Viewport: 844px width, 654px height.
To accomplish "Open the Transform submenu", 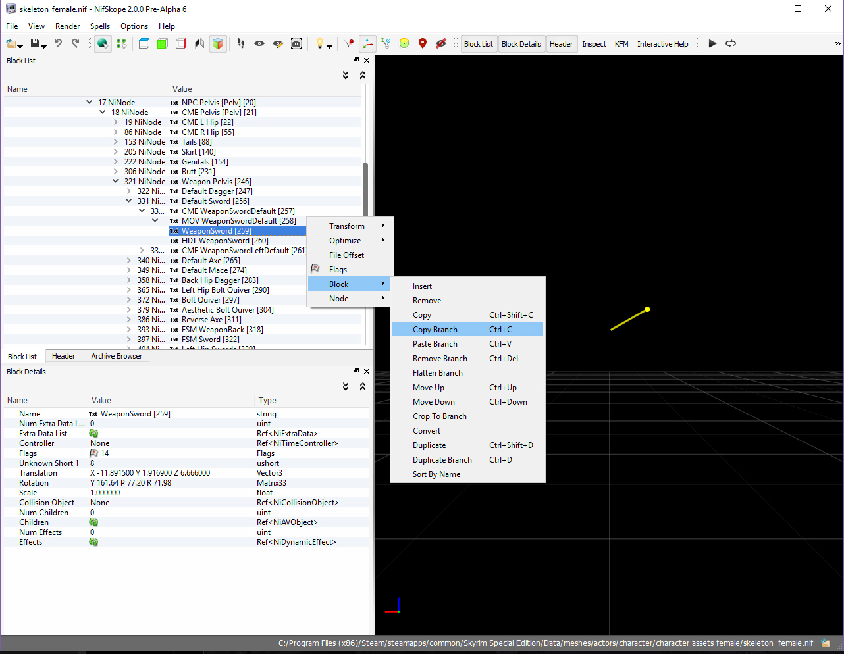I will [x=349, y=226].
